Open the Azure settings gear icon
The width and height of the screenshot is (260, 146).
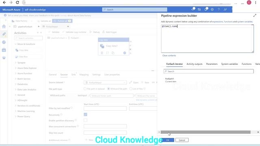click(x=212, y=9)
